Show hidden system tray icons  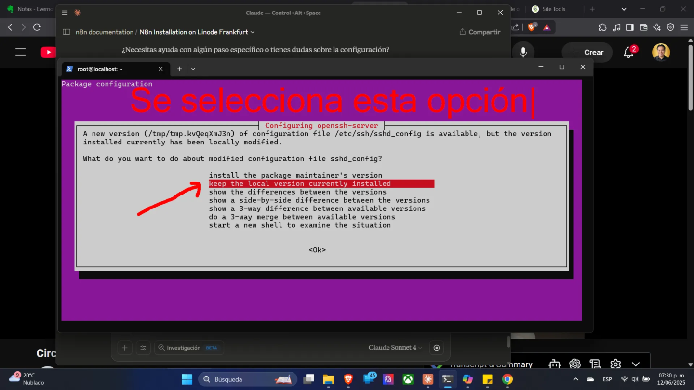[x=575, y=379]
